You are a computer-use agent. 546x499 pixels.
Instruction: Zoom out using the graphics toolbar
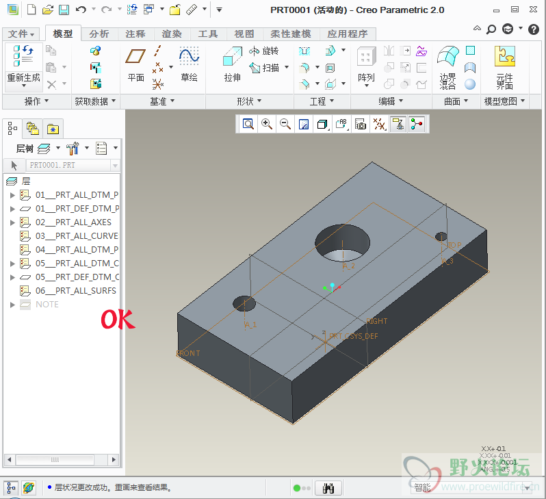[x=285, y=124]
